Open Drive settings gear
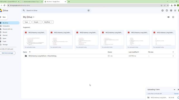Image resolution: width=179 pixels, height=100 pixels. 171,11
